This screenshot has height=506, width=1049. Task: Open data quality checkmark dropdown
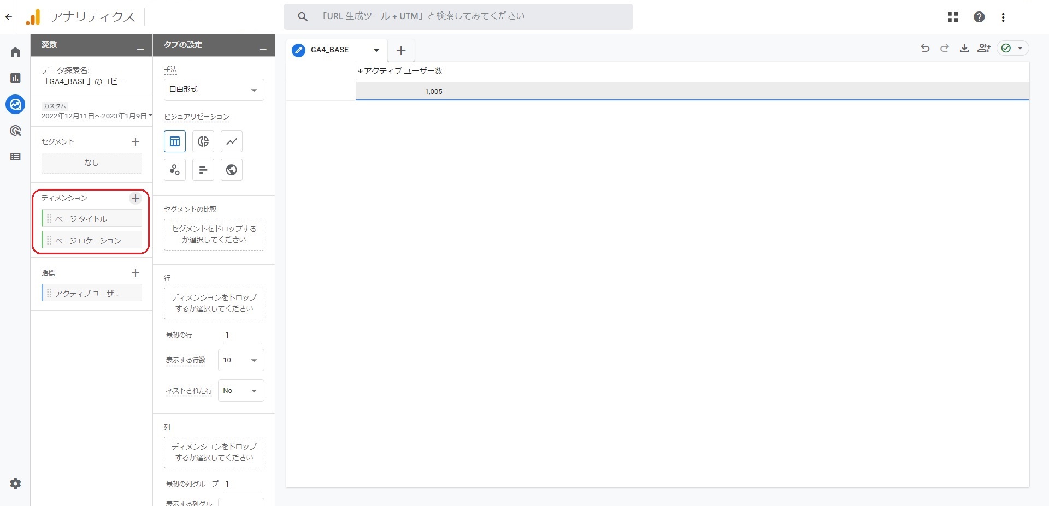[x=1013, y=48]
